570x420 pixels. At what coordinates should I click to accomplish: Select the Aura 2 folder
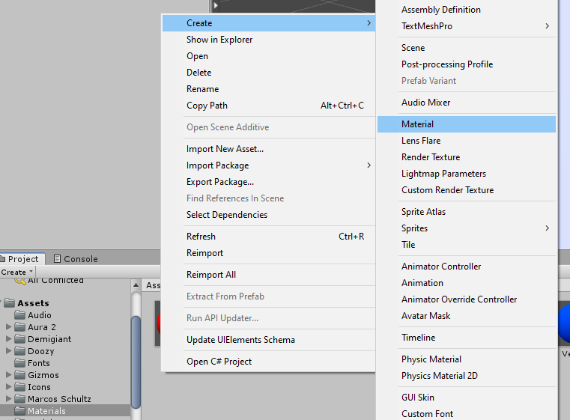pyautogui.click(x=41, y=327)
